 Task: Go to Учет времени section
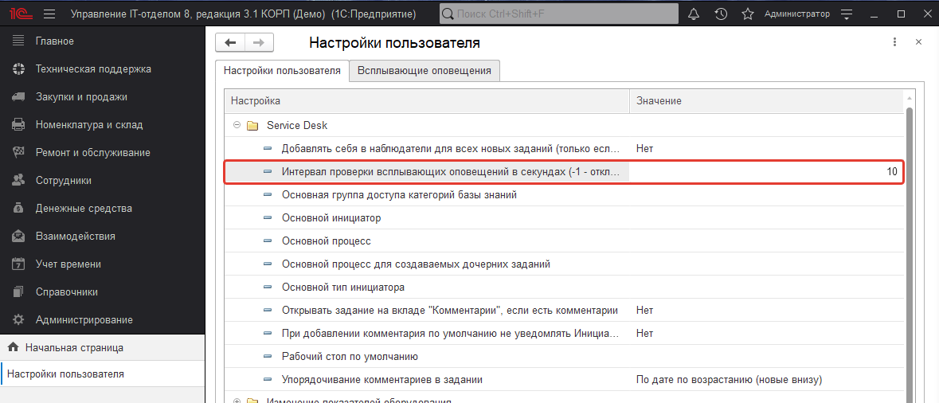tap(68, 264)
